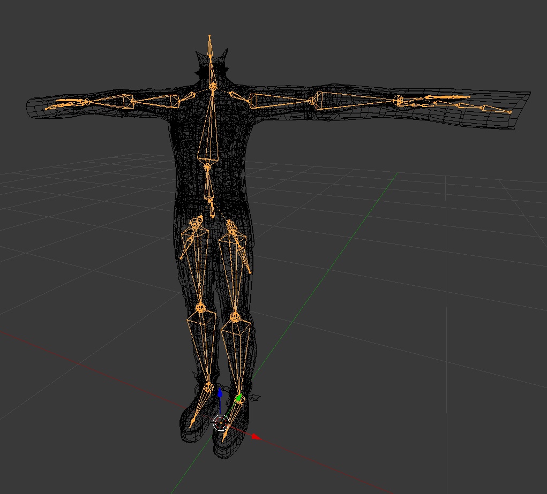Select the upper arm bone on the viewer's left

click(155, 101)
